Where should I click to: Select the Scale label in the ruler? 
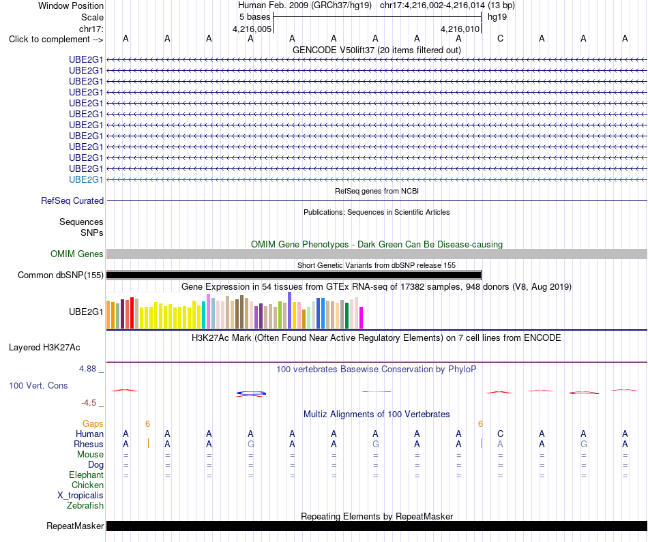point(92,17)
